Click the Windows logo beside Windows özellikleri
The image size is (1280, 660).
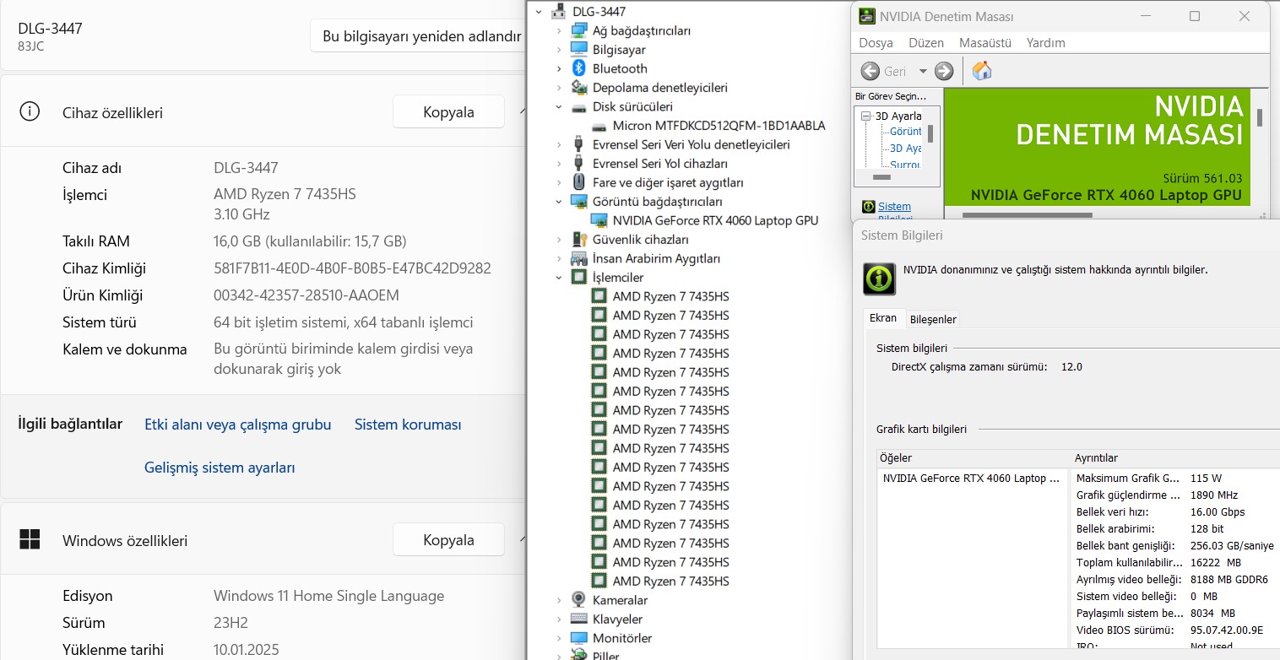click(30, 540)
